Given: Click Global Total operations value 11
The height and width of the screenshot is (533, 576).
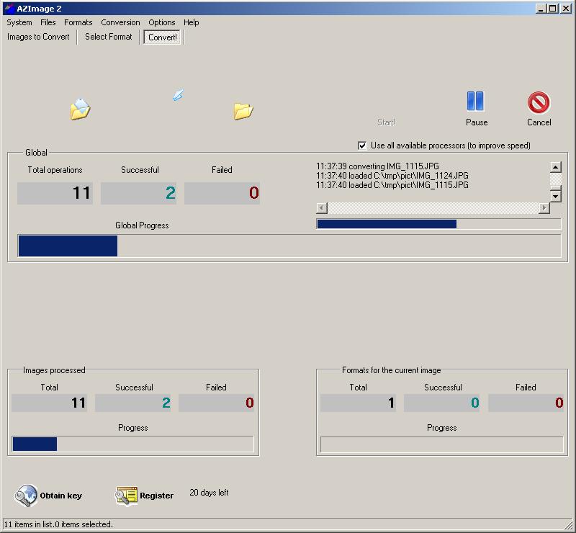Looking at the screenshot, I should tap(55, 193).
